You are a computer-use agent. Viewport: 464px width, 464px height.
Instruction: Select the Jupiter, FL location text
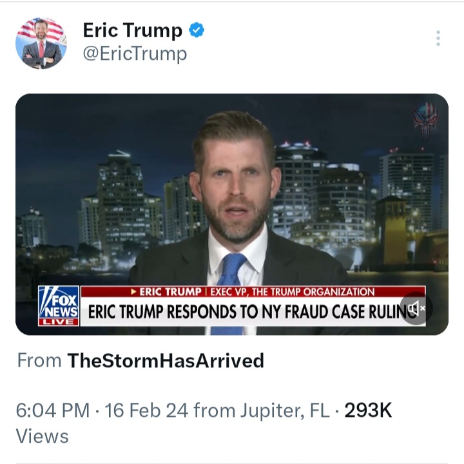pyautogui.click(x=285, y=411)
